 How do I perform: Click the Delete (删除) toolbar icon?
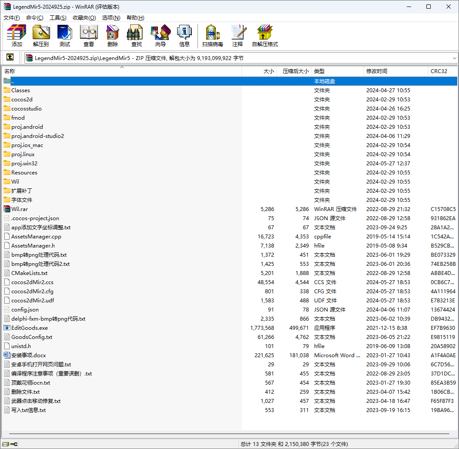pos(112,32)
